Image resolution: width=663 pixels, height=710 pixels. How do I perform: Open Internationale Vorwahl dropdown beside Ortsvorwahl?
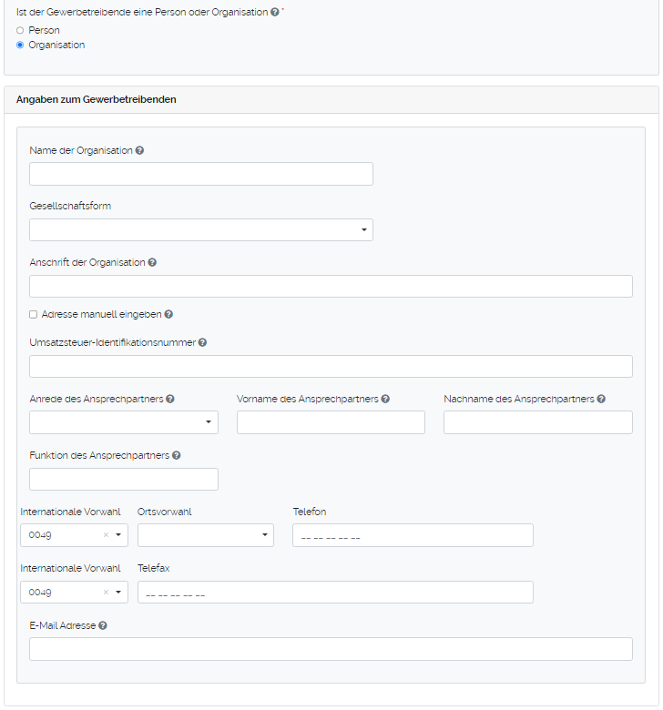(x=118, y=535)
